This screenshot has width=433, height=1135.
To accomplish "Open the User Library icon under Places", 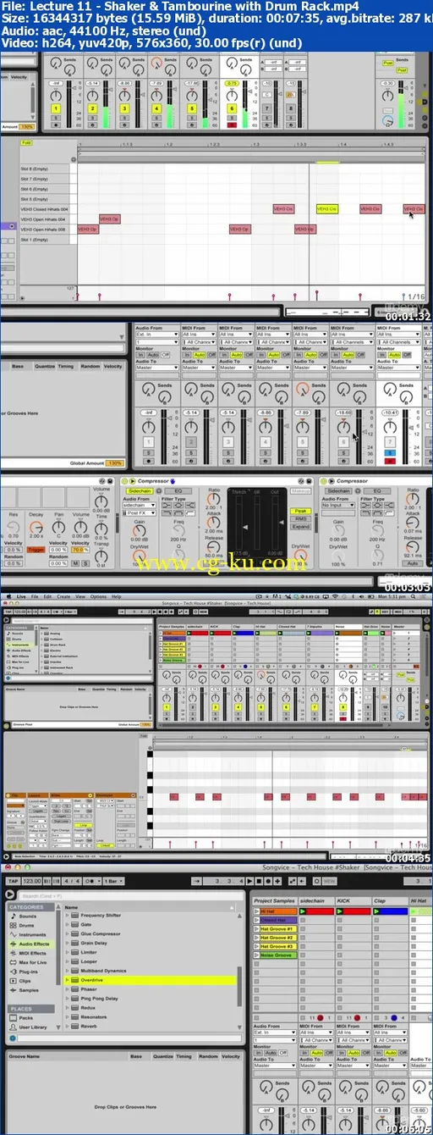I will [14, 1027].
